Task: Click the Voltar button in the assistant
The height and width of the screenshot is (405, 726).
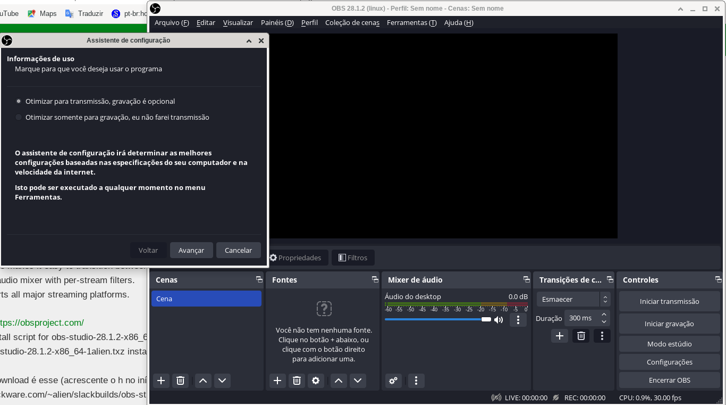Action: coord(148,250)
